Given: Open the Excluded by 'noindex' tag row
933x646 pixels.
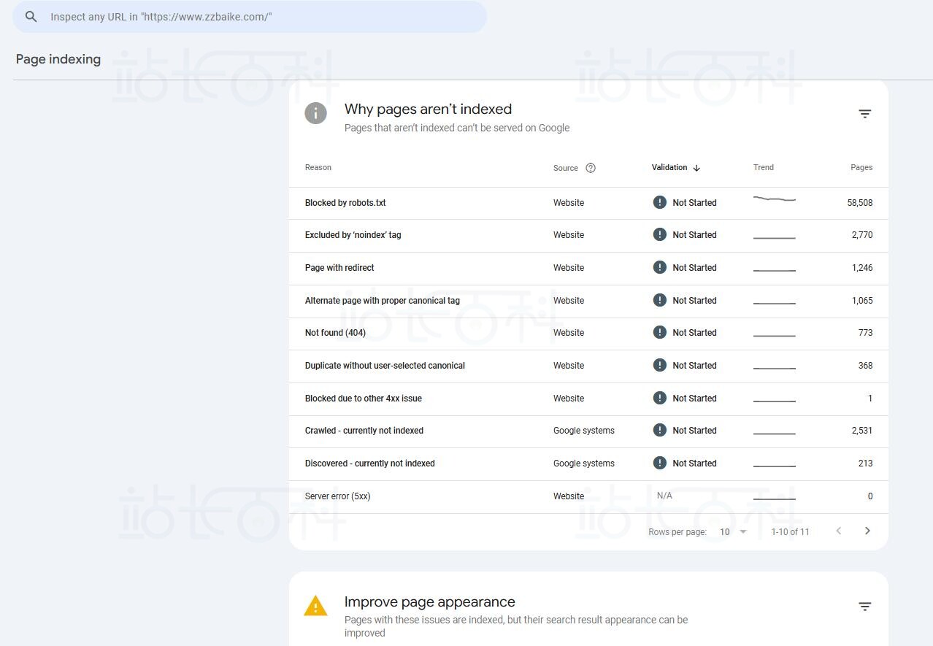Looking at the screenshot, I should coord(353,235).
